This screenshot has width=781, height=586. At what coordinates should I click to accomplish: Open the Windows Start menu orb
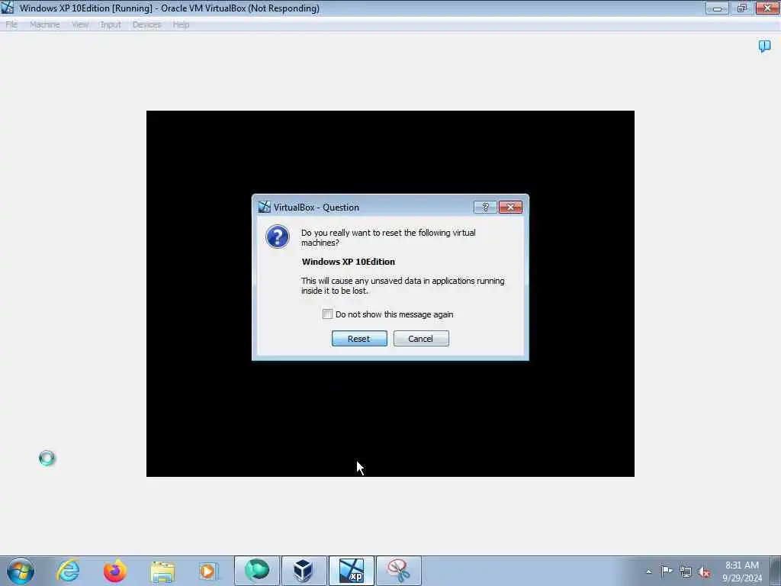tap(21, 571)
